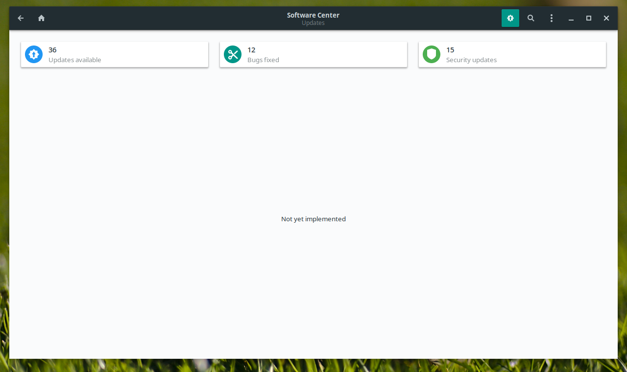Click the blue Updates available badge icon
This screenshot has height=372, width=627.
pyautogui.click(x=34, y=54)
